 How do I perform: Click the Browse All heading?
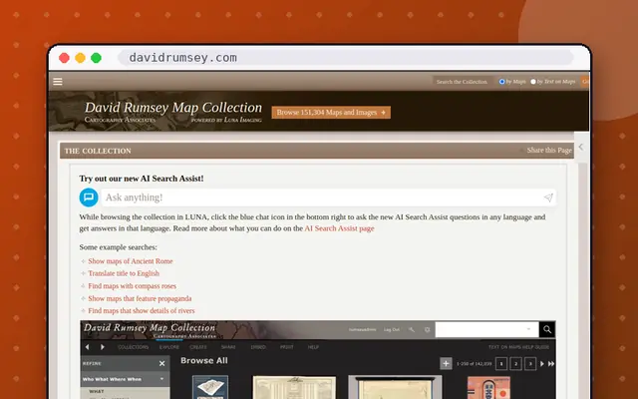tap(203, 361)
